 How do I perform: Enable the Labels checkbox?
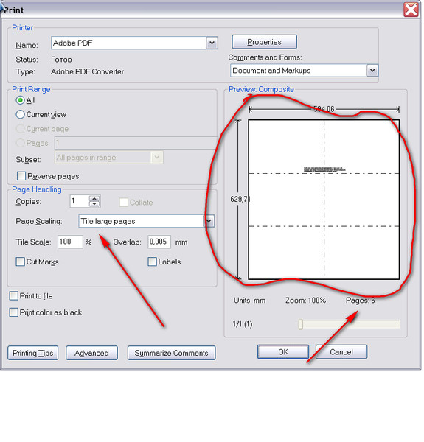coord(153,262)
